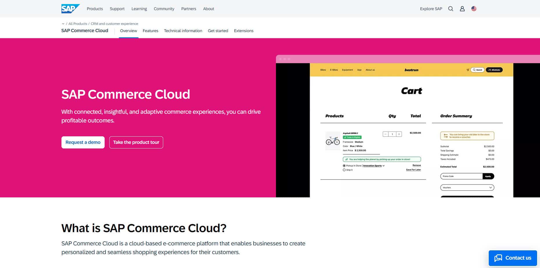Switch to the Features tab
The width and height of the screenshot is (540, 268).
(x=150, y=31)
